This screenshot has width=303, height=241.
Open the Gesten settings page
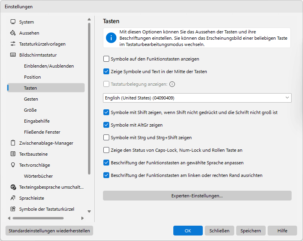(x=46, y=99)
